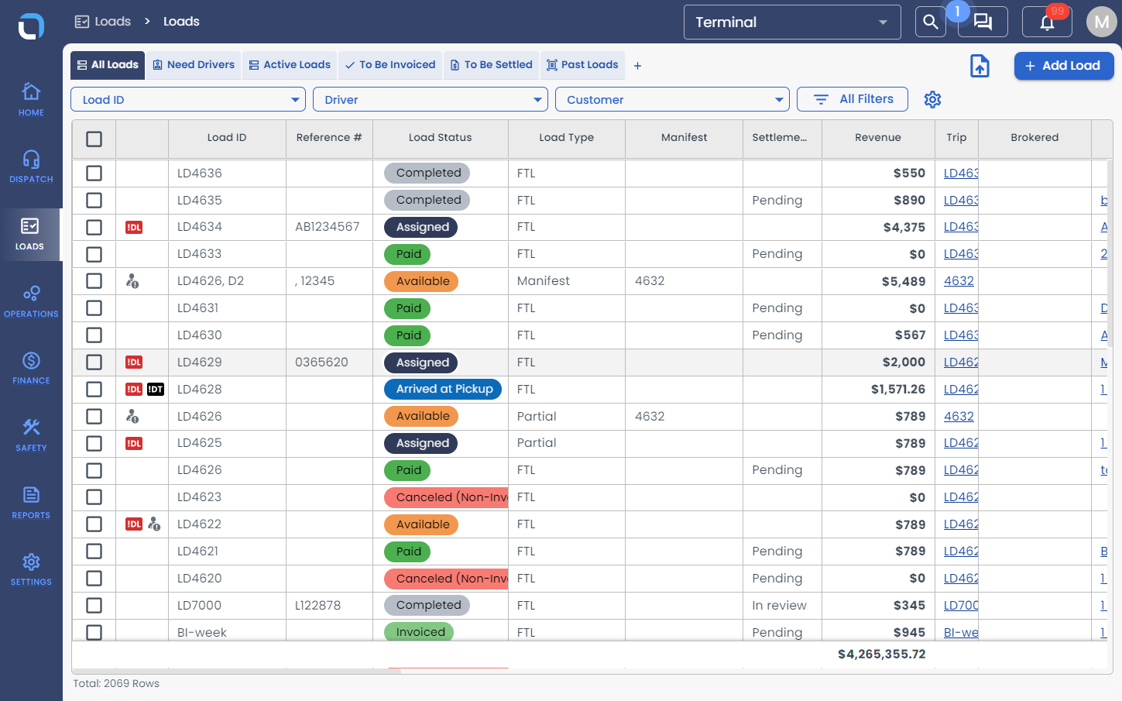1122x701 pixels.
Task: Click the IDL badge on LD4634 row
Action: pos(134,227)
